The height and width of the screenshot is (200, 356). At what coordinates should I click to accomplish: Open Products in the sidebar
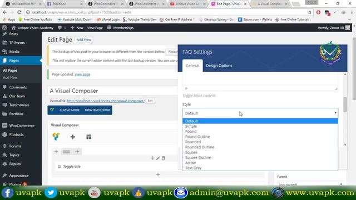[16, 134]
